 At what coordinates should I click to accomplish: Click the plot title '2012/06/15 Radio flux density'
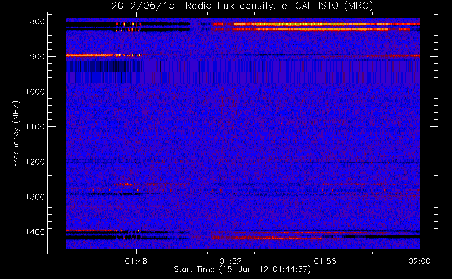pyautogui.click(x=192, y=6)
